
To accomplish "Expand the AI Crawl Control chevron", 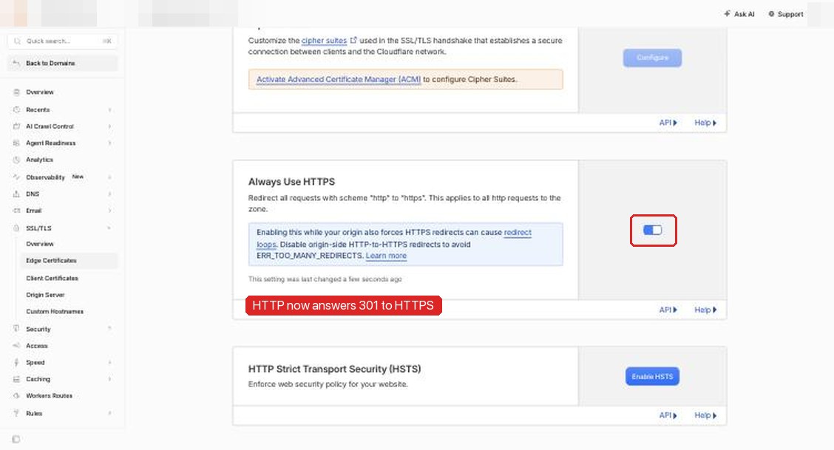I will click(109, 126).
